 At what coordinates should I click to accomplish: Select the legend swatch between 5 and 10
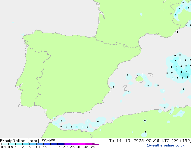pos(33,144)
